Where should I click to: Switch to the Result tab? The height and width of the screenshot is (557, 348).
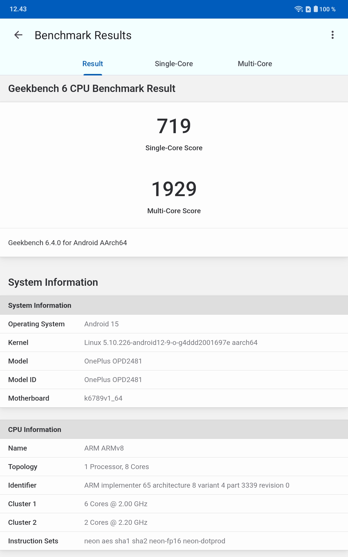(x=93, y=64)
